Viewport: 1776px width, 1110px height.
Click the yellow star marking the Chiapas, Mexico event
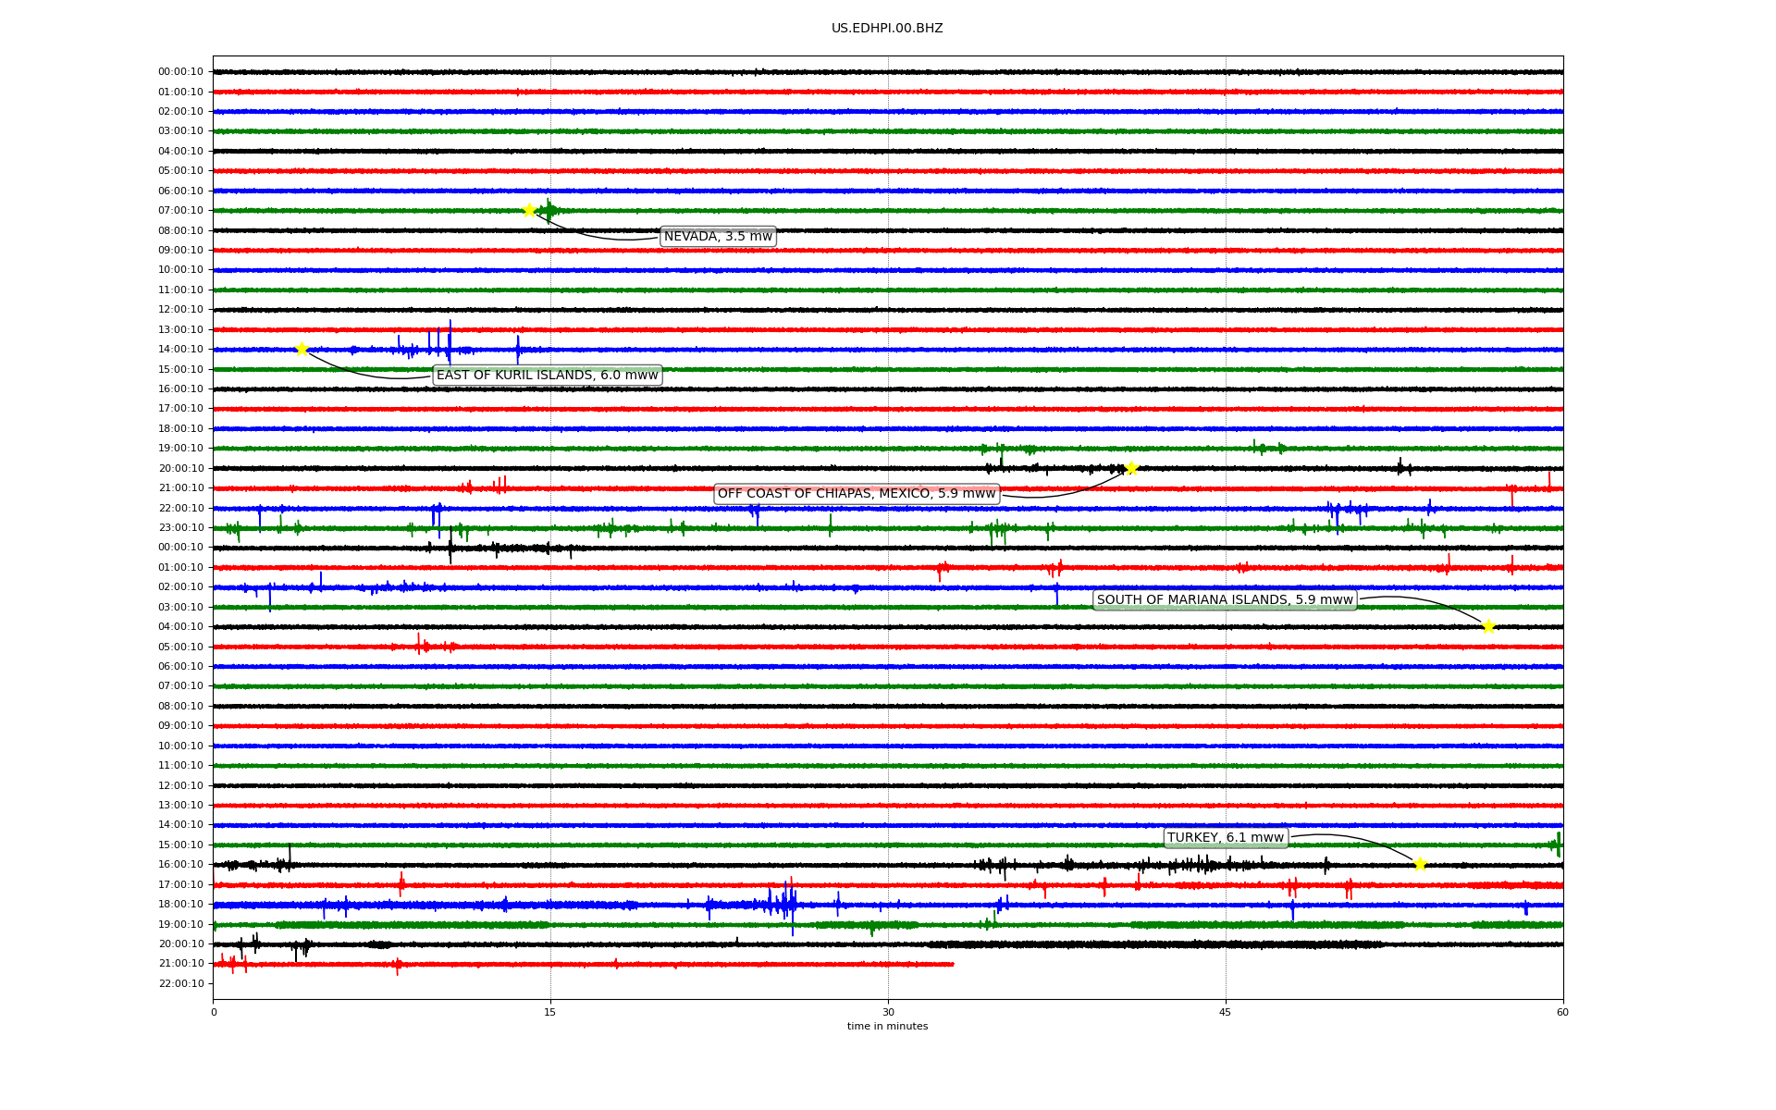[x=1130, y=468]
